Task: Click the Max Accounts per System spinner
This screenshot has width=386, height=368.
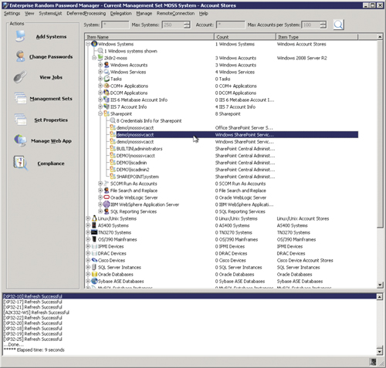Action: point(323,25)
